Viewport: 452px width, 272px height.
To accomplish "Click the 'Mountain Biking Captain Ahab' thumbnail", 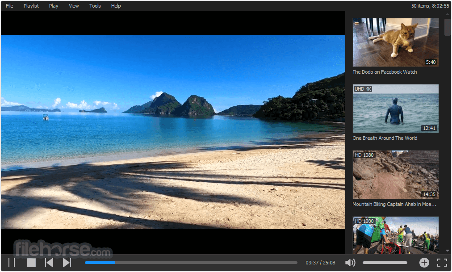I will pos(395,175).
